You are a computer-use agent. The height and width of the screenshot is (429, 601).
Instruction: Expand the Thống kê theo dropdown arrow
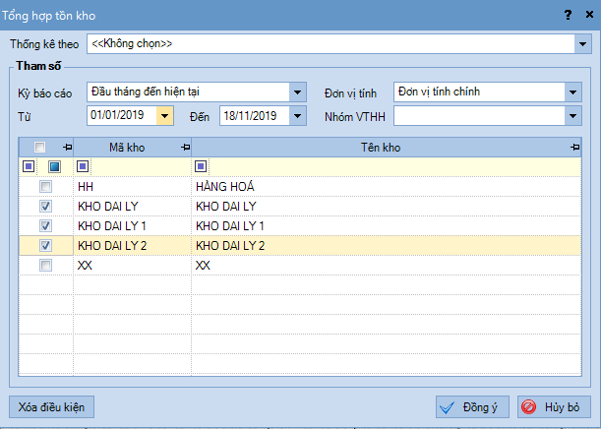point(582,44)
